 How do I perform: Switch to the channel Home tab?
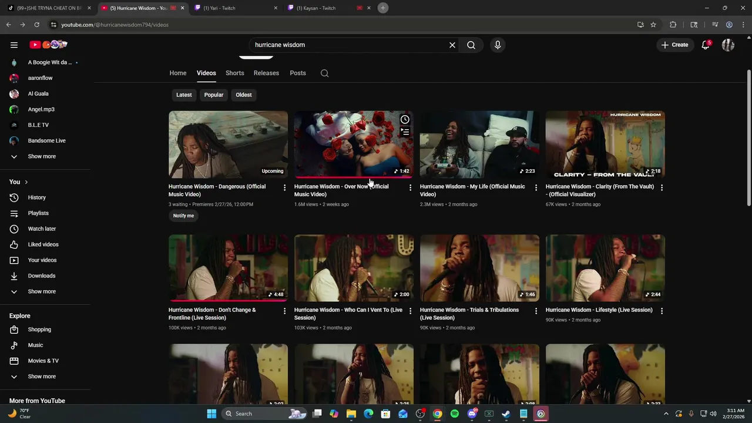coord(178,73)
